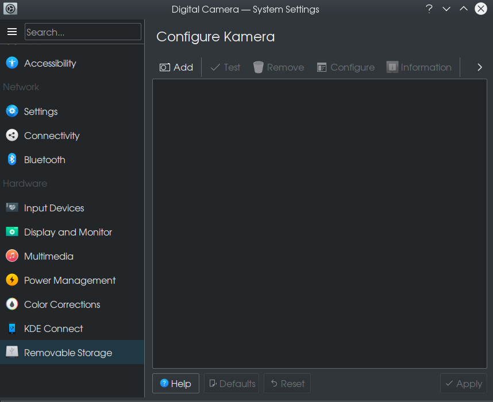Click the Reset button
Viewport: 493px width, 402px height.
click(287, 384)
